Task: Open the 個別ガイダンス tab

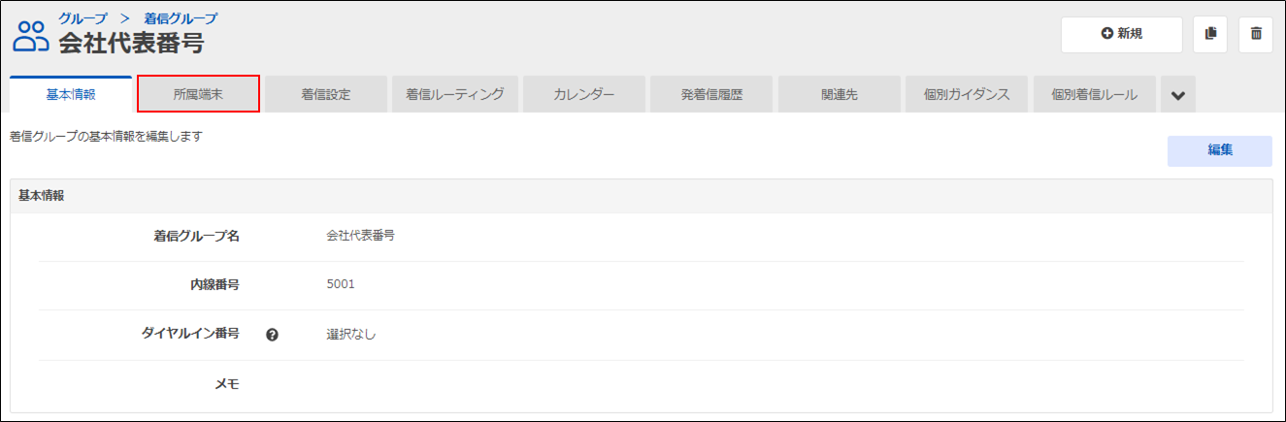Action: [967, 95]
